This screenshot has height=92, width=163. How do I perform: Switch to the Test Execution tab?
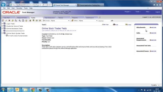point(50,18)
